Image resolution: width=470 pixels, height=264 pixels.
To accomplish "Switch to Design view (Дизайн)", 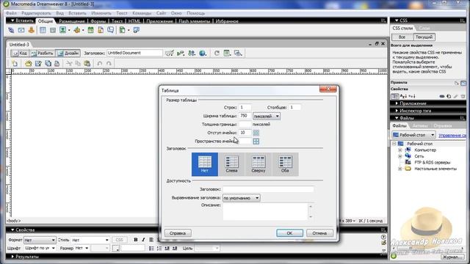I will [68, 54].
